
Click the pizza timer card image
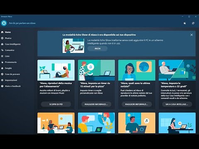[96, 70]
